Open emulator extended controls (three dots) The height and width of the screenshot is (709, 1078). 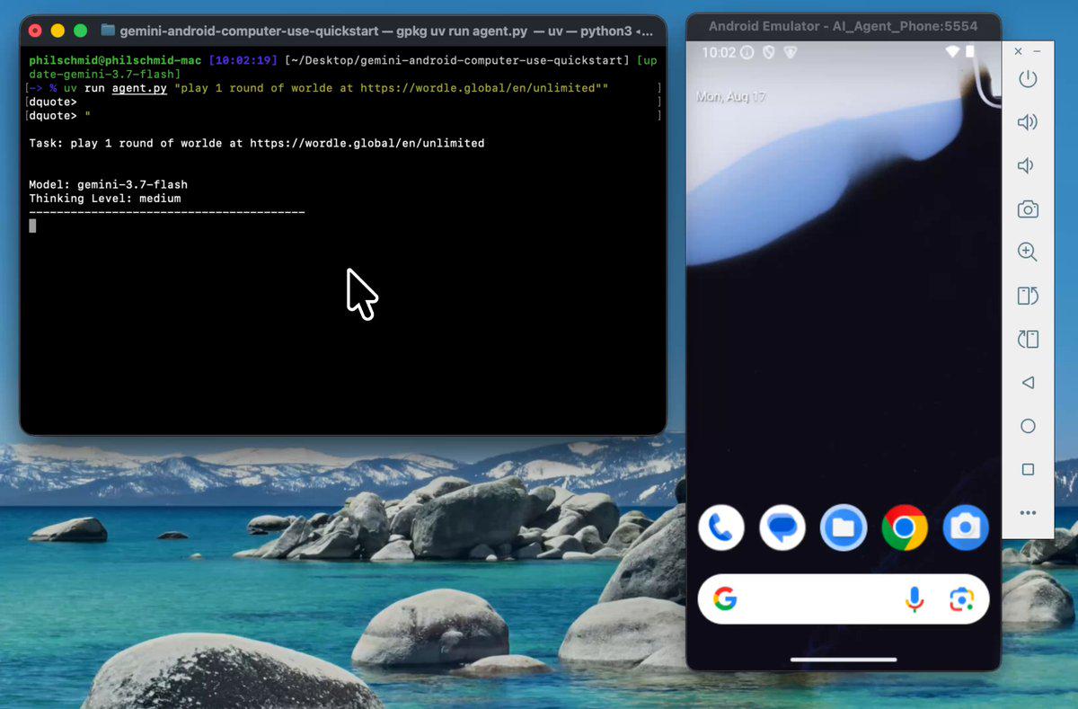1028,513
